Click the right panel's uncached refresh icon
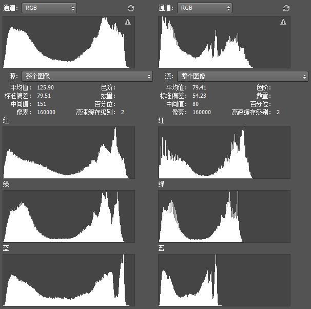Viewport: 311px width, 309px height. [x=286, y=8]
